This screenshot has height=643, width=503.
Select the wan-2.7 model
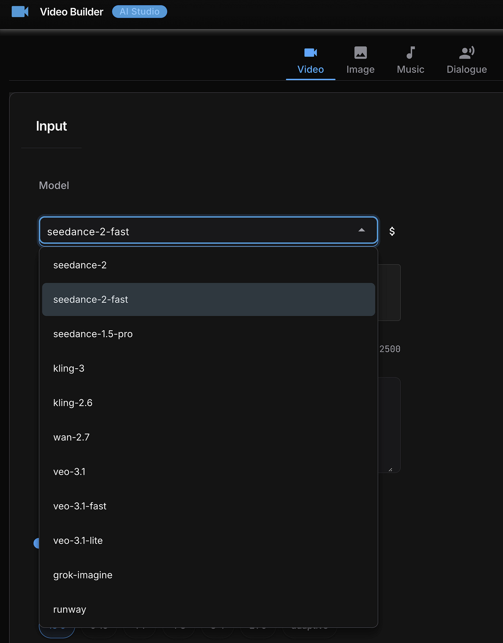click(x=208, y=437)
